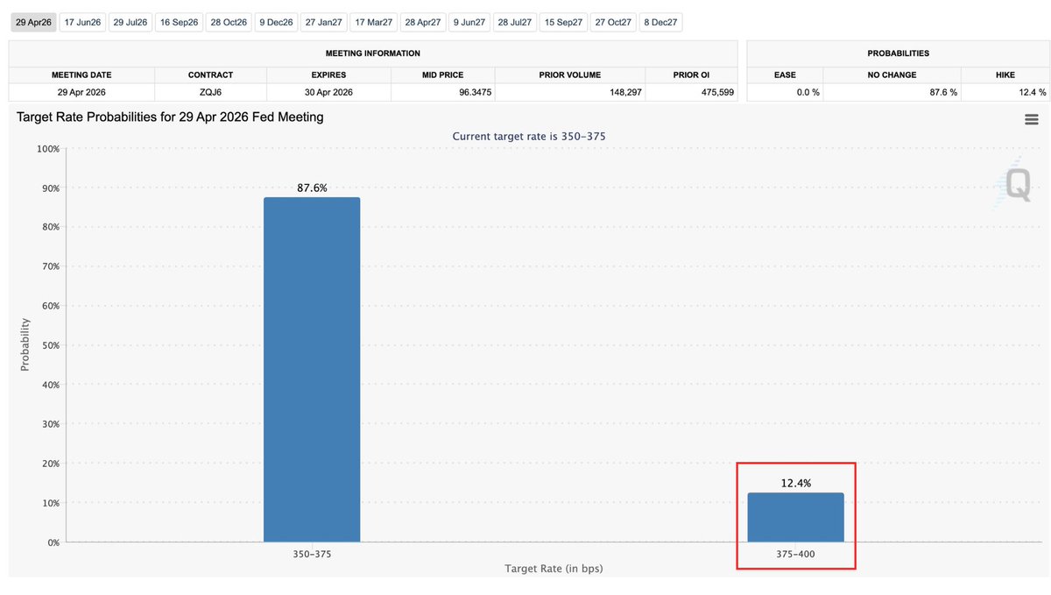Click the Q watermark logo on chart
The width and height of the screenshot is (1051, 595).
click(1016, 186)
